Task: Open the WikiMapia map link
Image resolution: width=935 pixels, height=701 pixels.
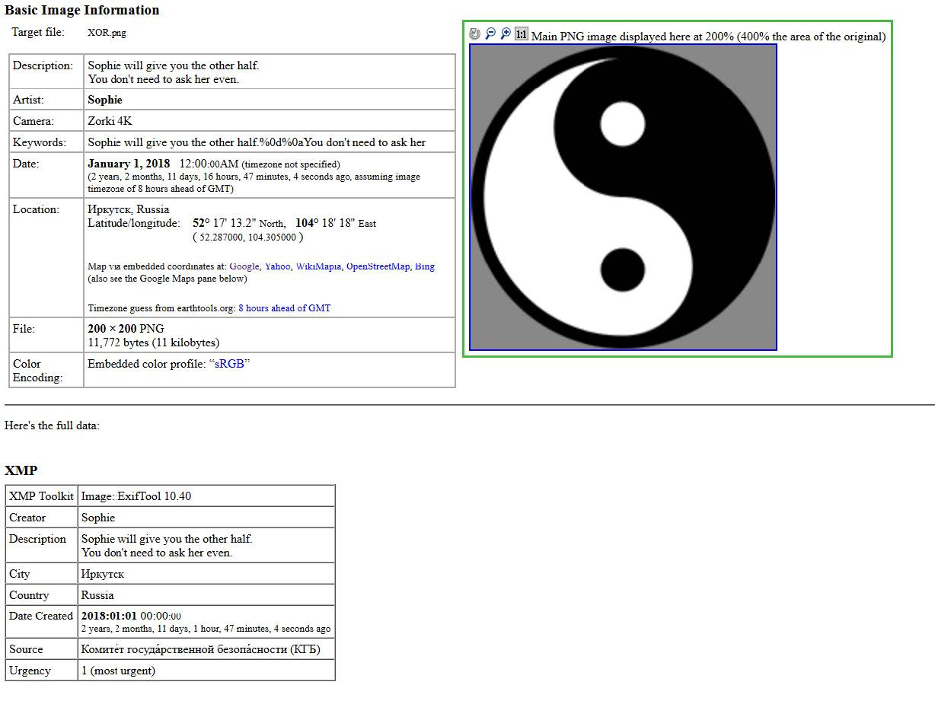Action: tap(318, 266)
